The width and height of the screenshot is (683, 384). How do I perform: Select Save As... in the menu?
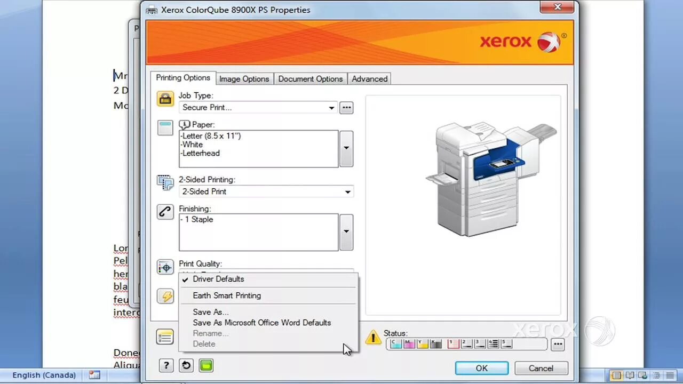click(268, 312)
